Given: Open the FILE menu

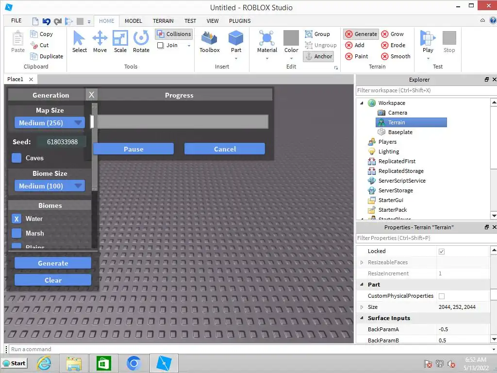Looking at the screenshot, I should pyautogui.click(x=16, y=20).
